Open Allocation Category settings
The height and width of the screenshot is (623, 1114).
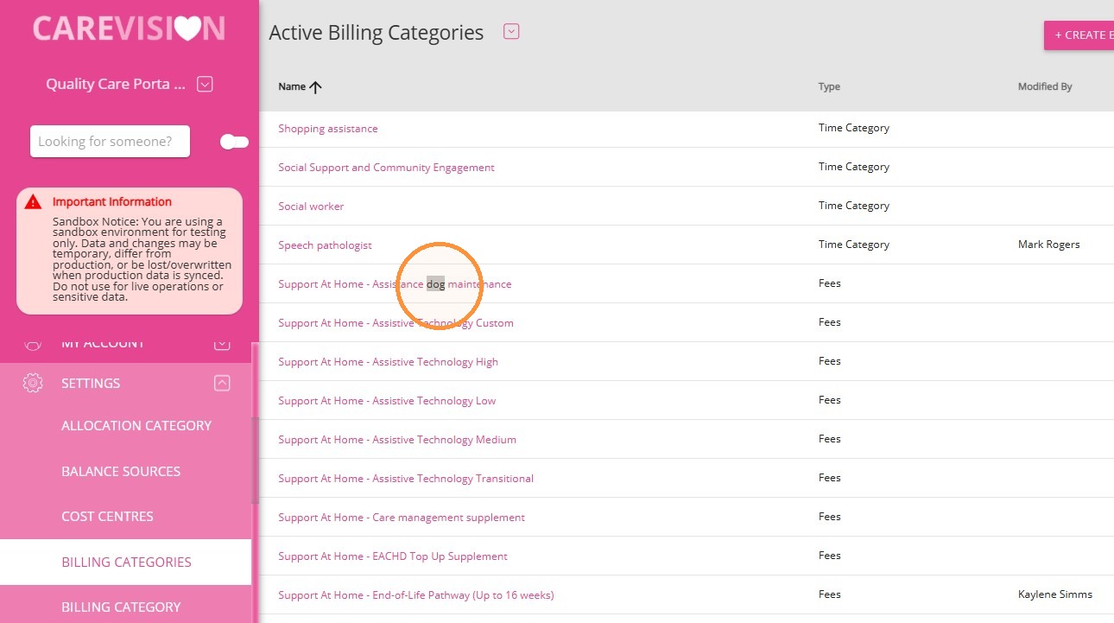click(136, 426)
